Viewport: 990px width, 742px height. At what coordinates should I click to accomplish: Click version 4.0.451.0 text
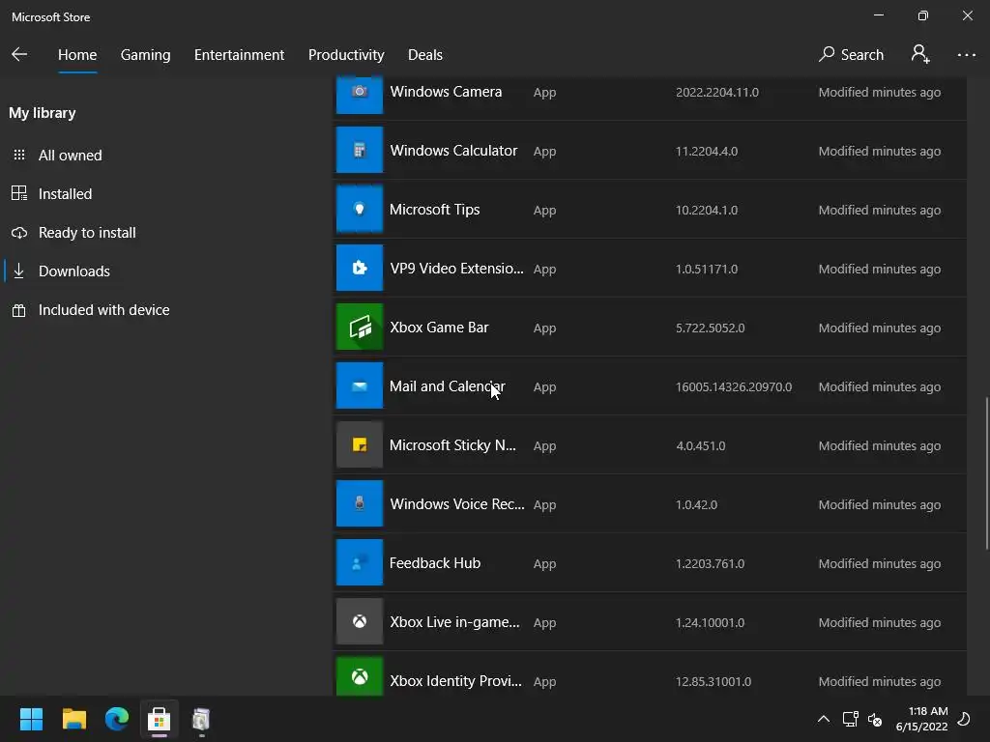701,446
